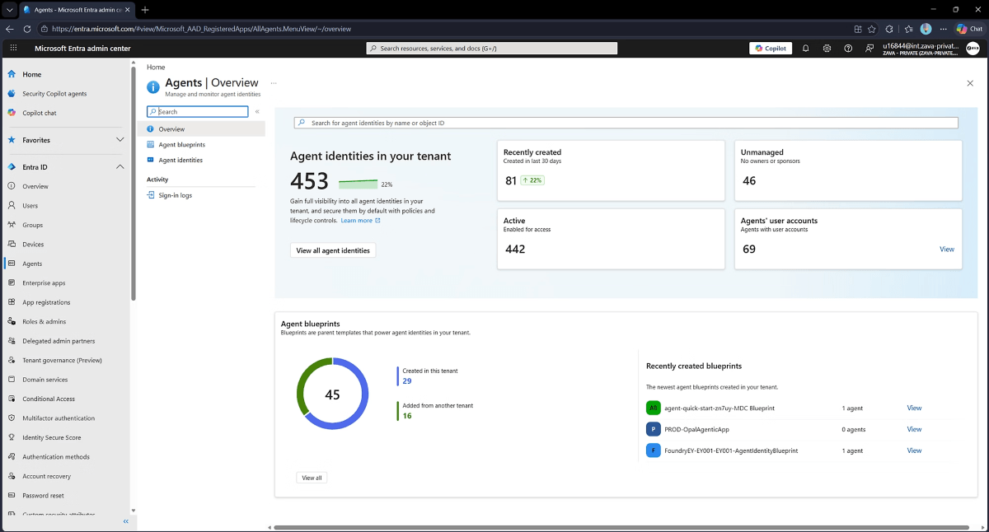Click Password reset sidebar icon
This screenshot has height=532, width=989.
click(x=12, y=496)
